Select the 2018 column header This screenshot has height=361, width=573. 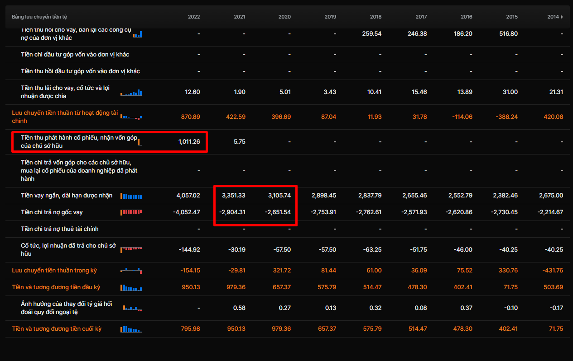coord(376,17)
